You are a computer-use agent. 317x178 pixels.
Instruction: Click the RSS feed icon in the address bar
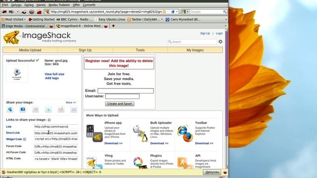pyautogui.click(x=164, y=12)
